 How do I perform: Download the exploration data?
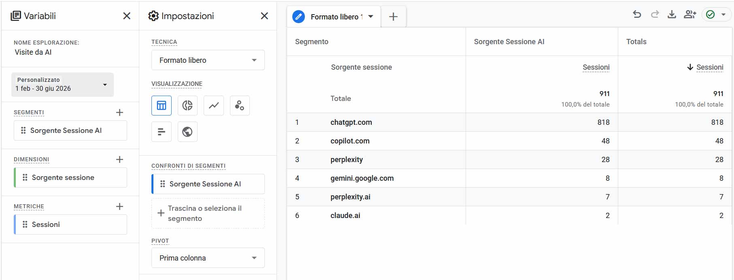point(672,15)
